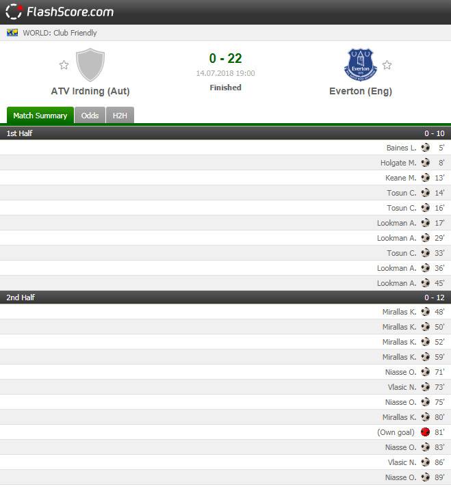This screenshot has height=489, width=451.
Task: Toggle favorite star for Everton
Action: 387,65
